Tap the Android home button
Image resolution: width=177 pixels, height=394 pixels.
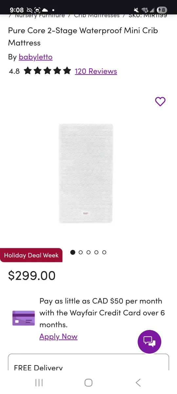[88, 383]
